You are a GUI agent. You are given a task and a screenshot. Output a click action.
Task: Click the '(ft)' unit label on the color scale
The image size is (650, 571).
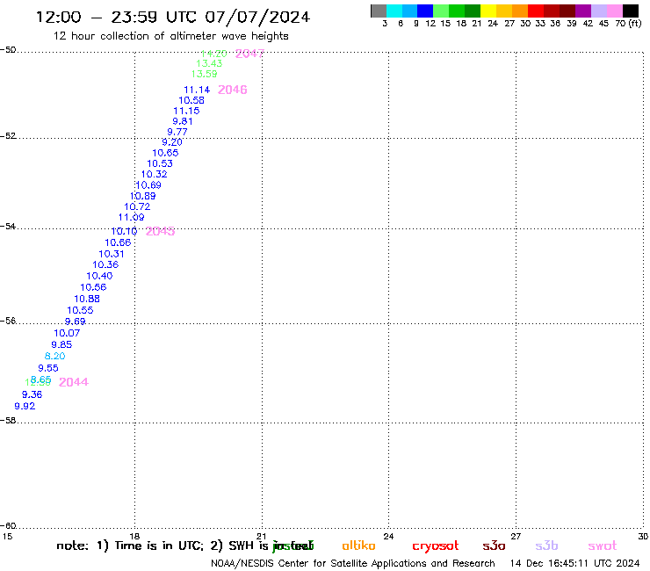pyautogui.click(x=635, y=24)
